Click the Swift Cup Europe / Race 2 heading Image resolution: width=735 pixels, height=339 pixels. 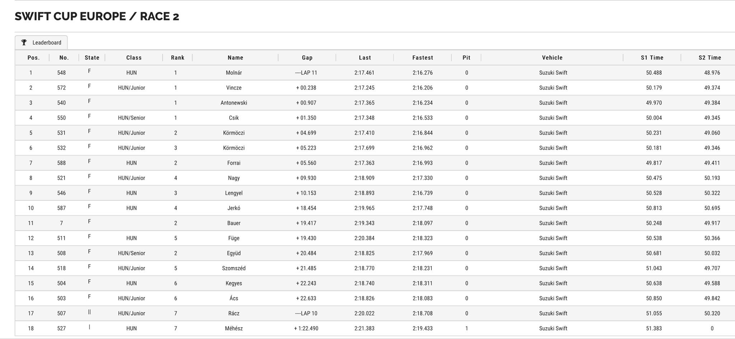[97, 16]
